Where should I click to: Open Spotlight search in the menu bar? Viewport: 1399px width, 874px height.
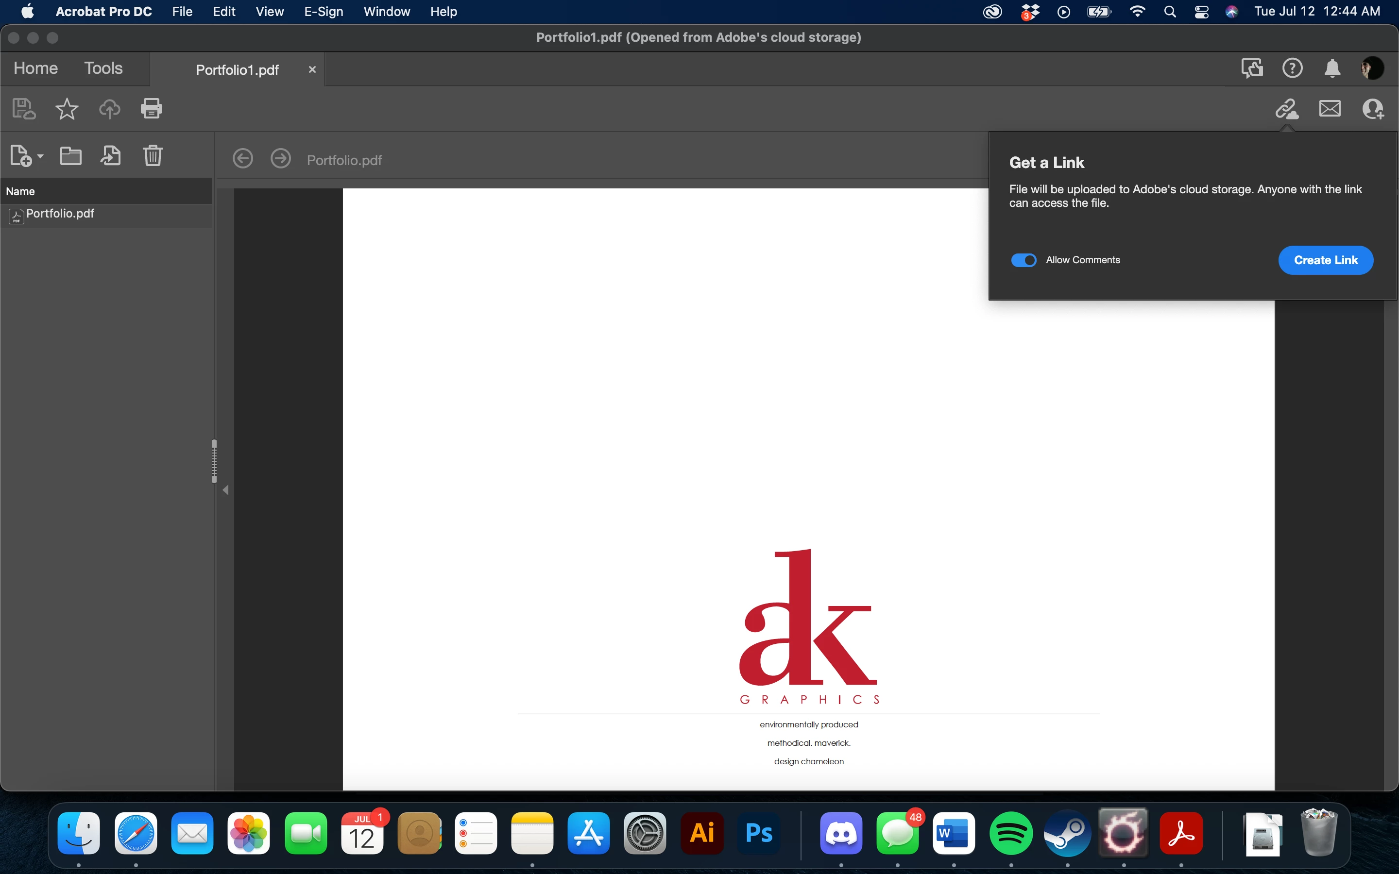point(1170,12)
